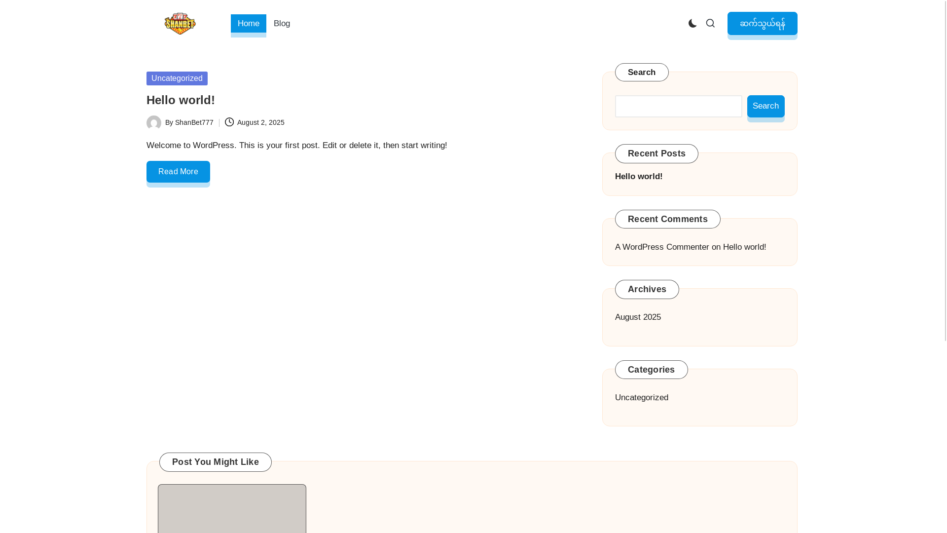Open the Home menu item

(249, 24)
